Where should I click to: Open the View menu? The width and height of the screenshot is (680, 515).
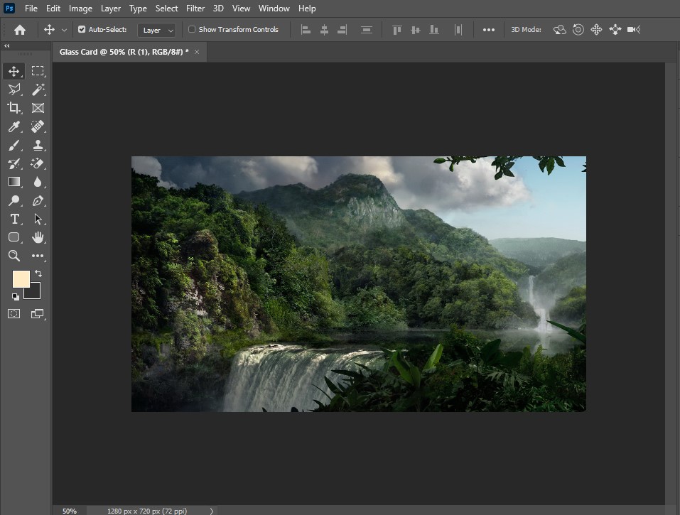tap(241, 9)
